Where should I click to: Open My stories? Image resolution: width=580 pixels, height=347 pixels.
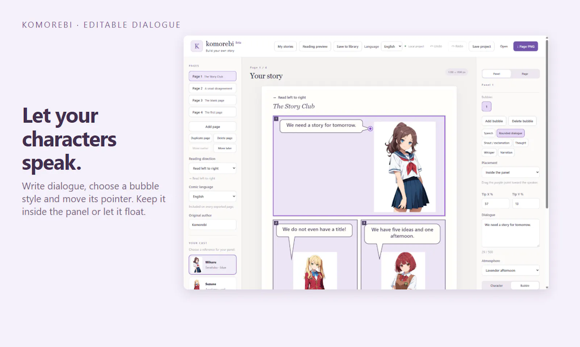point(286,46)
